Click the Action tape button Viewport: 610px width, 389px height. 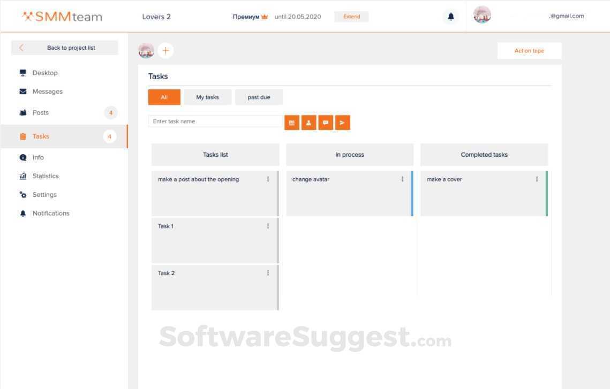tap(529, 50)
